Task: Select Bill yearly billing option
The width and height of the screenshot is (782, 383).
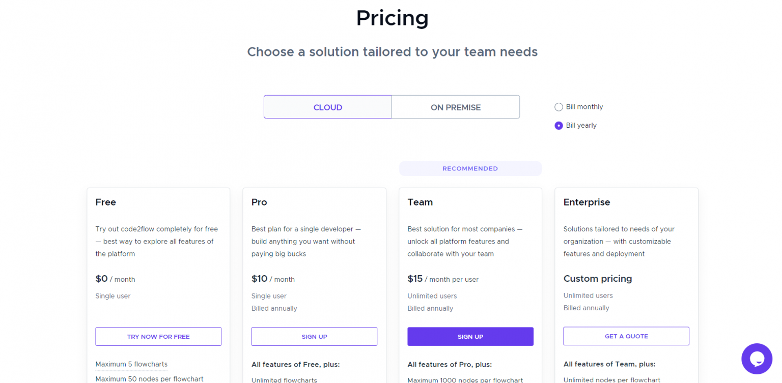Action: 558,125
